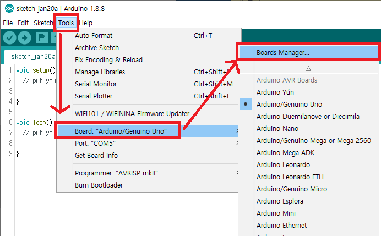Select Arduino Yún board
This screenshot has height=236, width=381.
[x=308, y=92]
